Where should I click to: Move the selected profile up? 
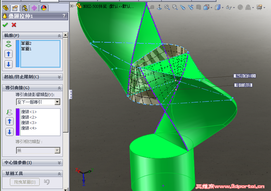click(9, 54)
